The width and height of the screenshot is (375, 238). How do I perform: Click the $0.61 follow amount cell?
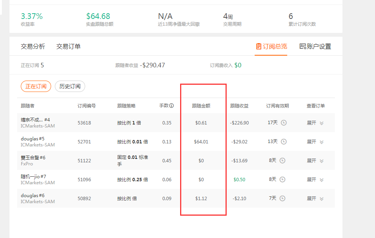[x=201, y=123]
